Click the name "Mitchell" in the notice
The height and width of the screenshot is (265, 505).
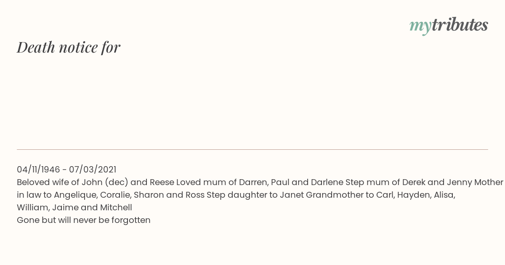[x=116, y=207]
